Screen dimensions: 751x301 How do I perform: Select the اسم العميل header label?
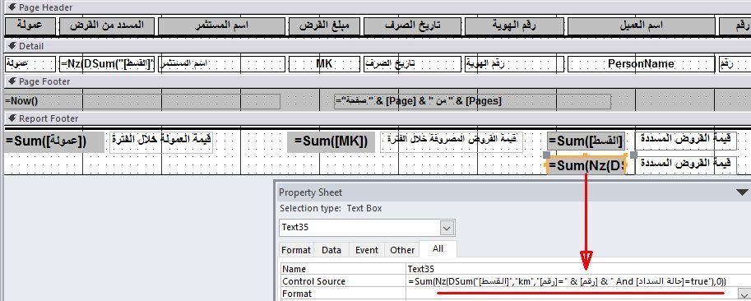click(x=641, y=26)
